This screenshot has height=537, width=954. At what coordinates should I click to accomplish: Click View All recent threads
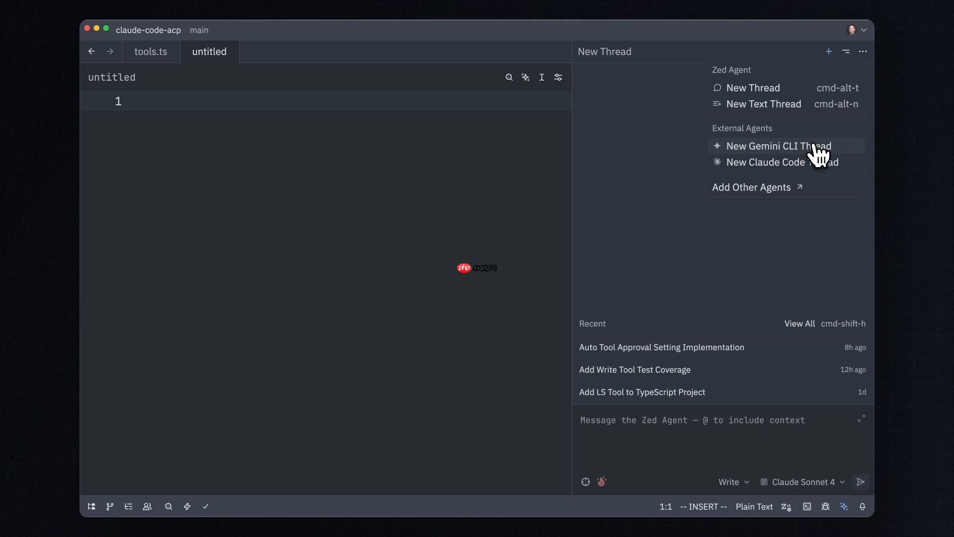coord(799,324)
